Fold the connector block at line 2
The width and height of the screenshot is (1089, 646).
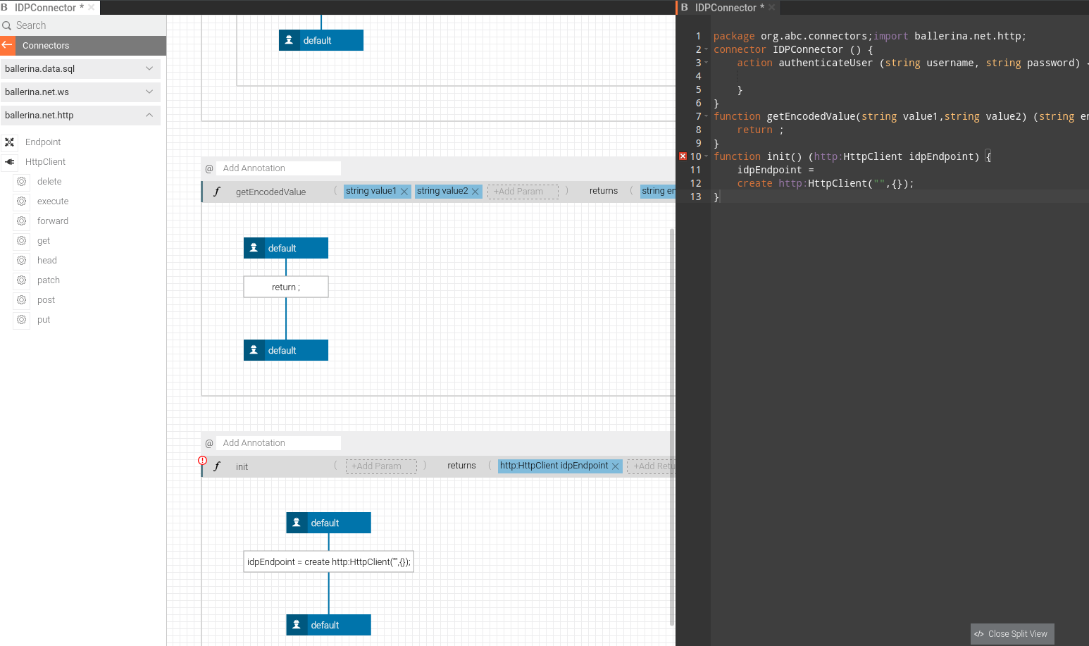[707, 49]
